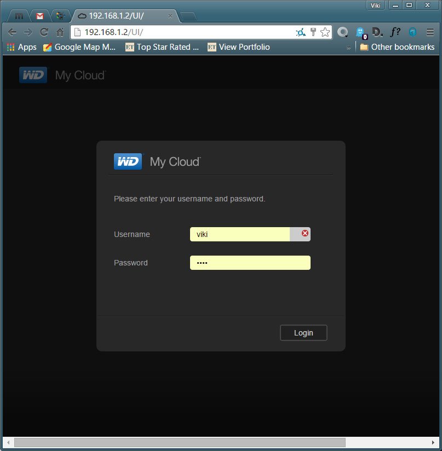Viewport: 442px width, 451px height.
Task: Click the 'Username' label
Action: pyautogui.click(x=132, y=234)
